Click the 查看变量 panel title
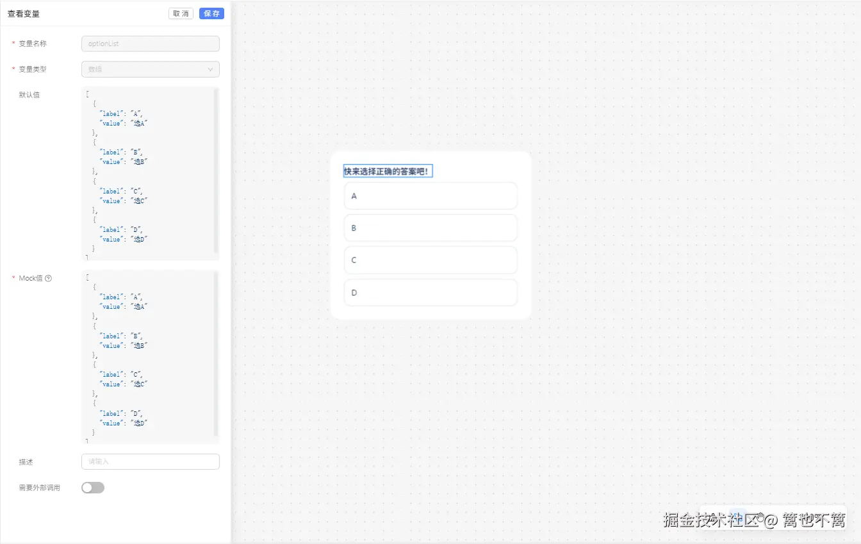 (24, 13)
